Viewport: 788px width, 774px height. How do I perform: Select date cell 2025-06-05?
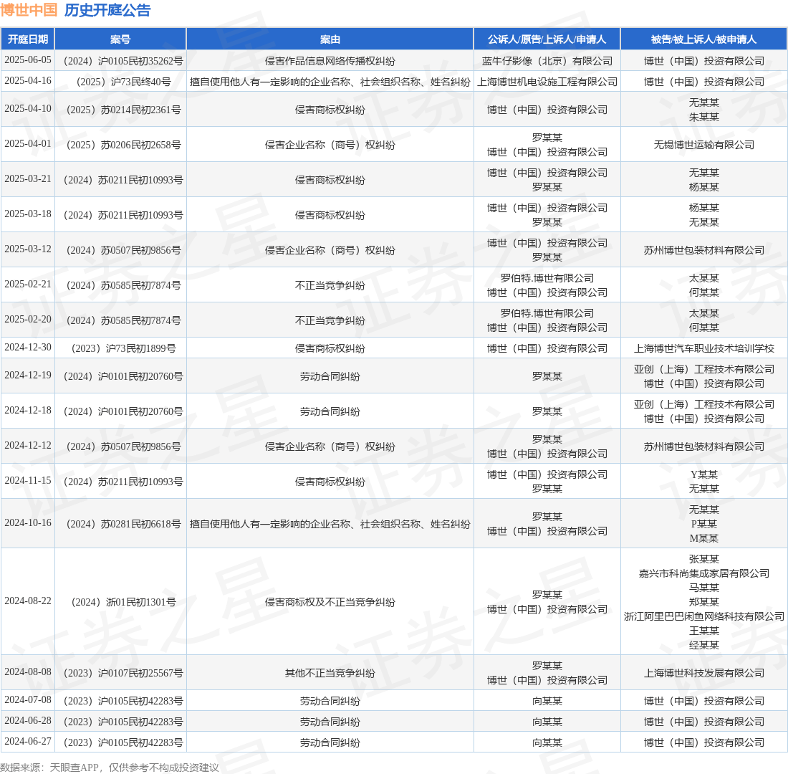pos(28,60)
